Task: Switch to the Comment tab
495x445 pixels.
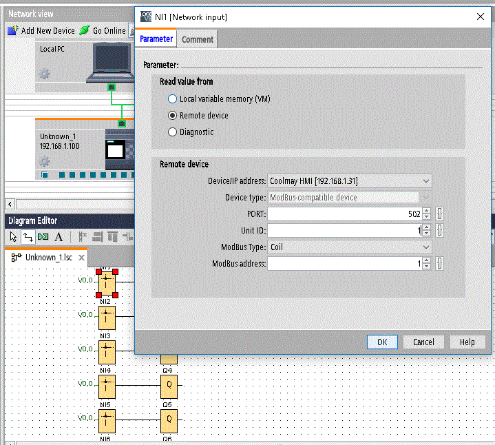Action: pos(198,39)
